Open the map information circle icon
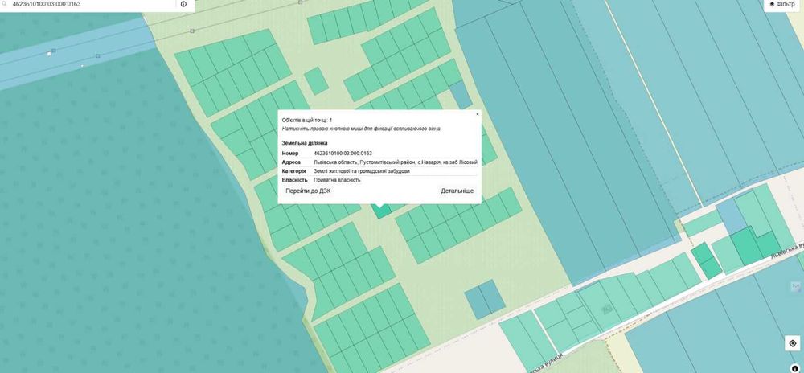Viewport: 804px width, 373px height. pyautogui.click(x=795, y=368)
